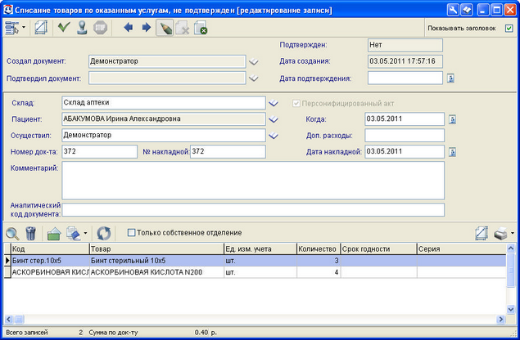Toggle the pencil edit mode icon
Screen dimensions: 520x340
(165, 28)
